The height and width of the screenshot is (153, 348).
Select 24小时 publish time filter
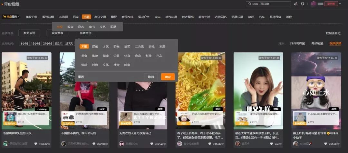click(47, 43)
